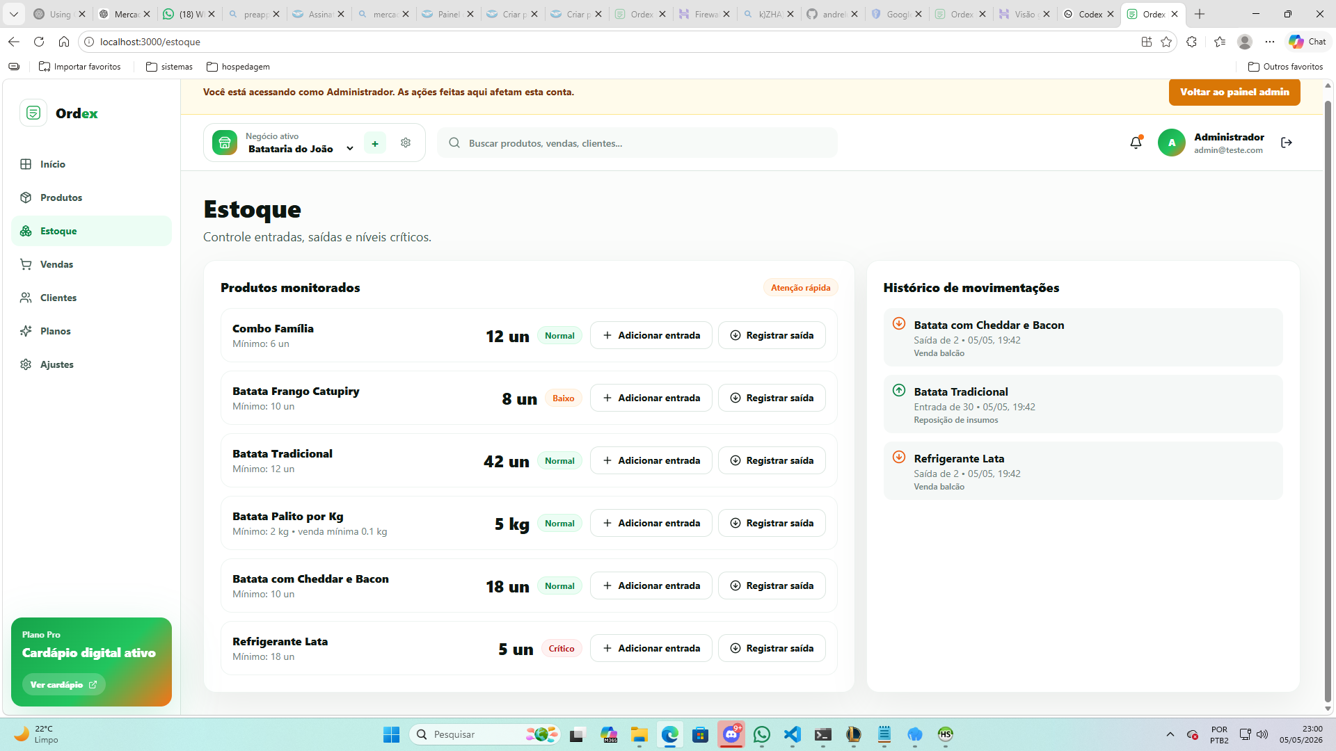
Task: Register exit for Batata Frango Catupiry
Action: [772, 398]
